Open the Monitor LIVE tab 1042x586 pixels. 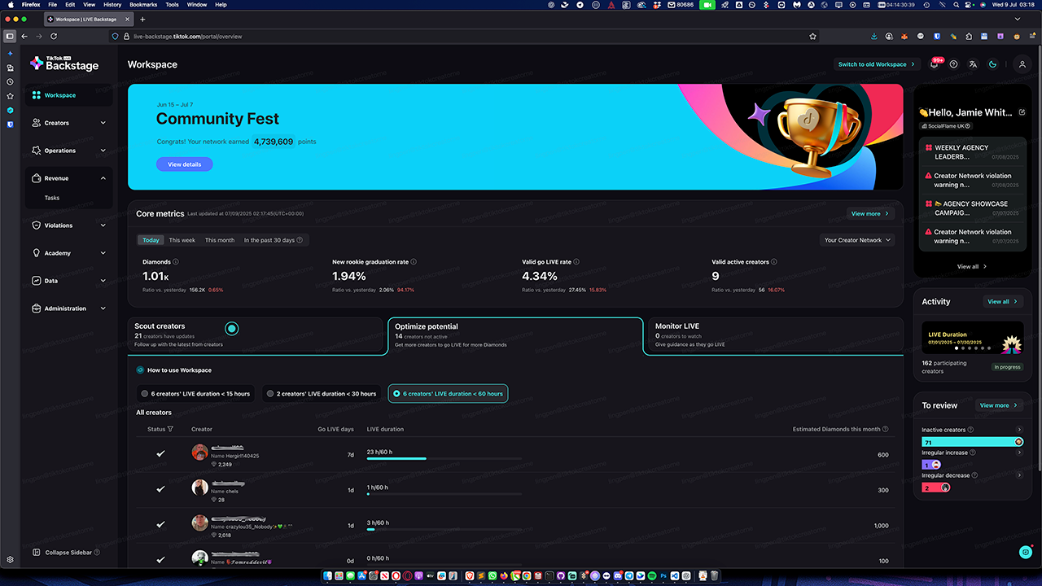click(x=773, y=335)
